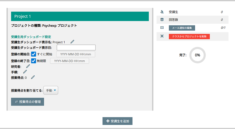Edit 授業得点 value with pencil icon
The image size is (235, 129).
click(x=33, y=77)
